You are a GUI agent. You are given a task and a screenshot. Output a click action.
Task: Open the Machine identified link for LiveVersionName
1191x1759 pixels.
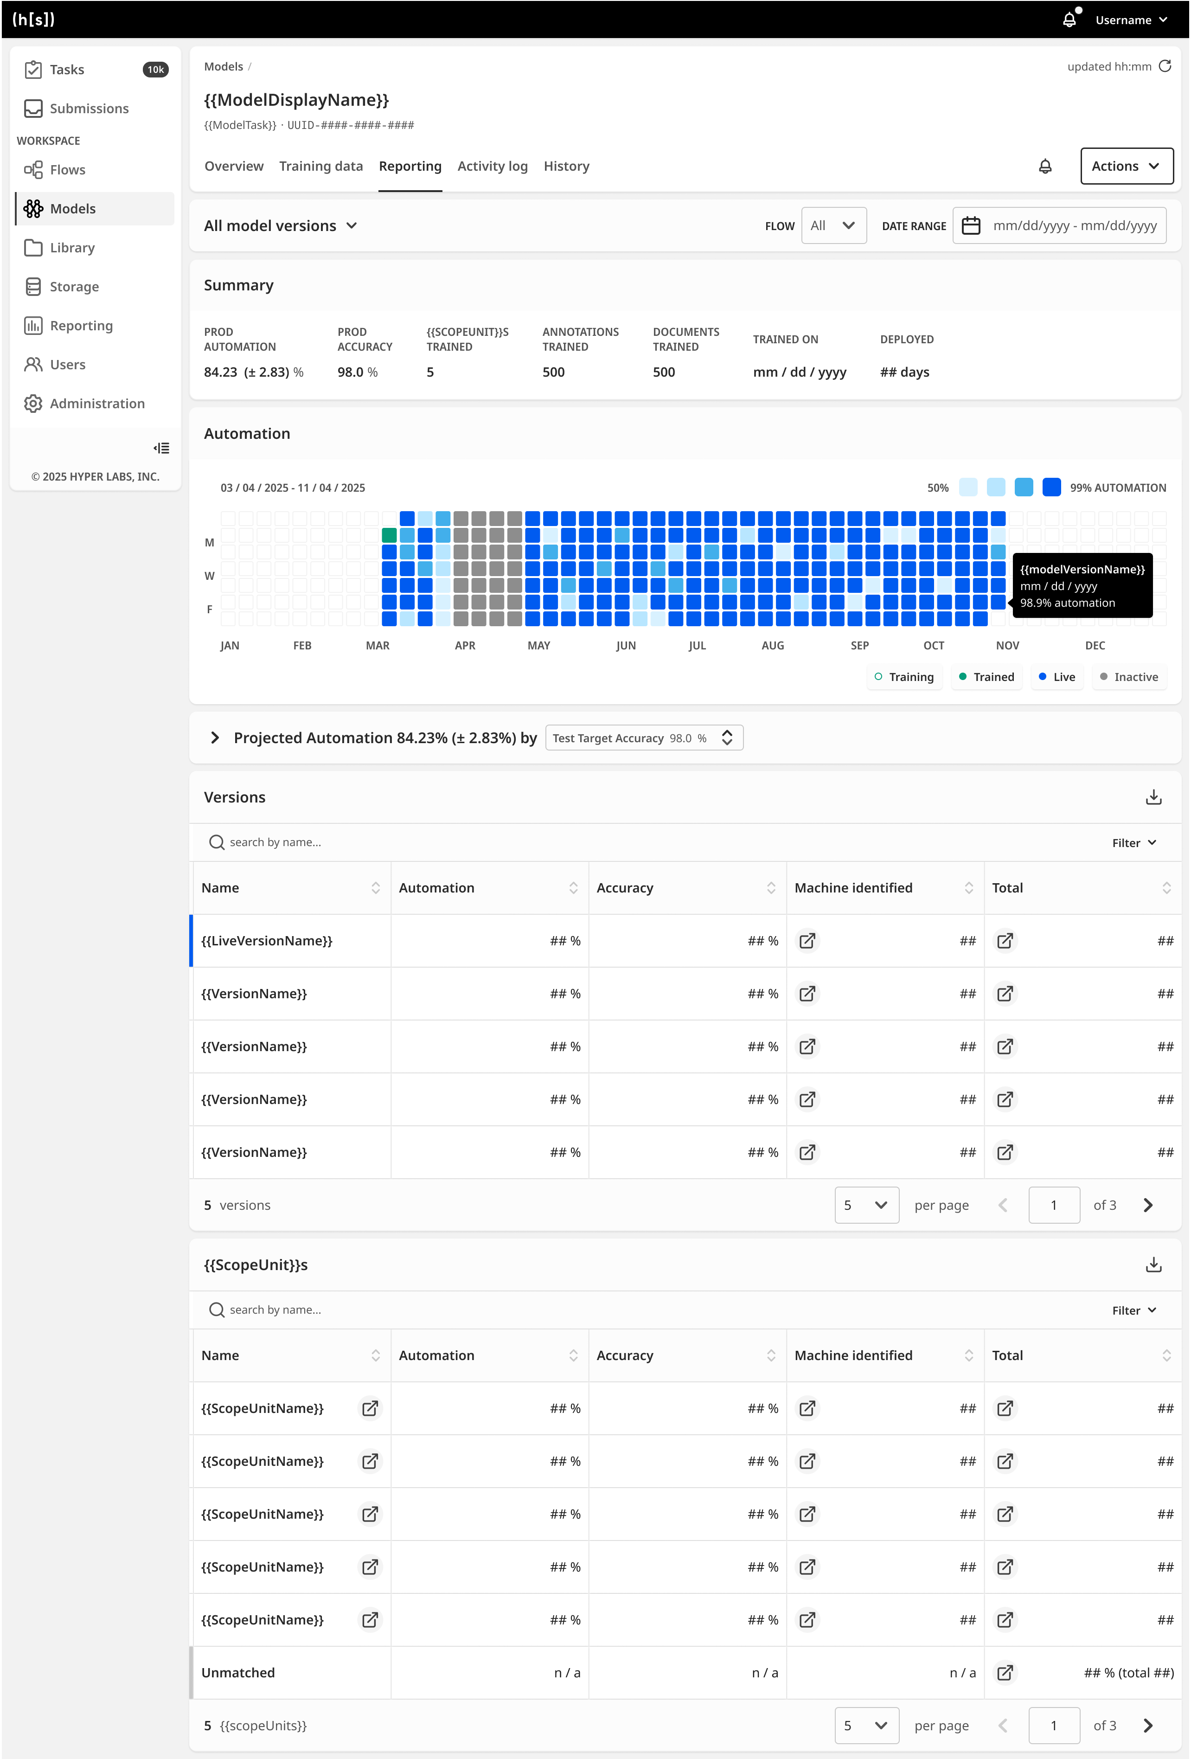click(807, 941)
